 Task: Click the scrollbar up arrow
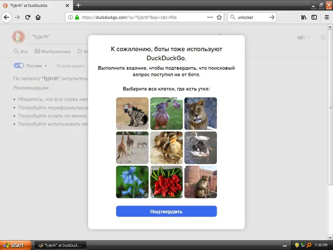click(x=330, y=27)
